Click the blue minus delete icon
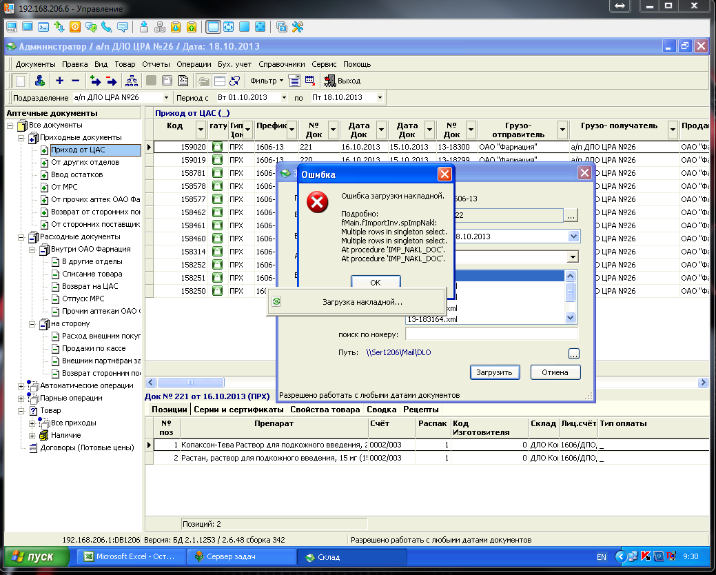The width and height of the screenshot is (716, 575). pyautogui.click(x=76, y=81)
